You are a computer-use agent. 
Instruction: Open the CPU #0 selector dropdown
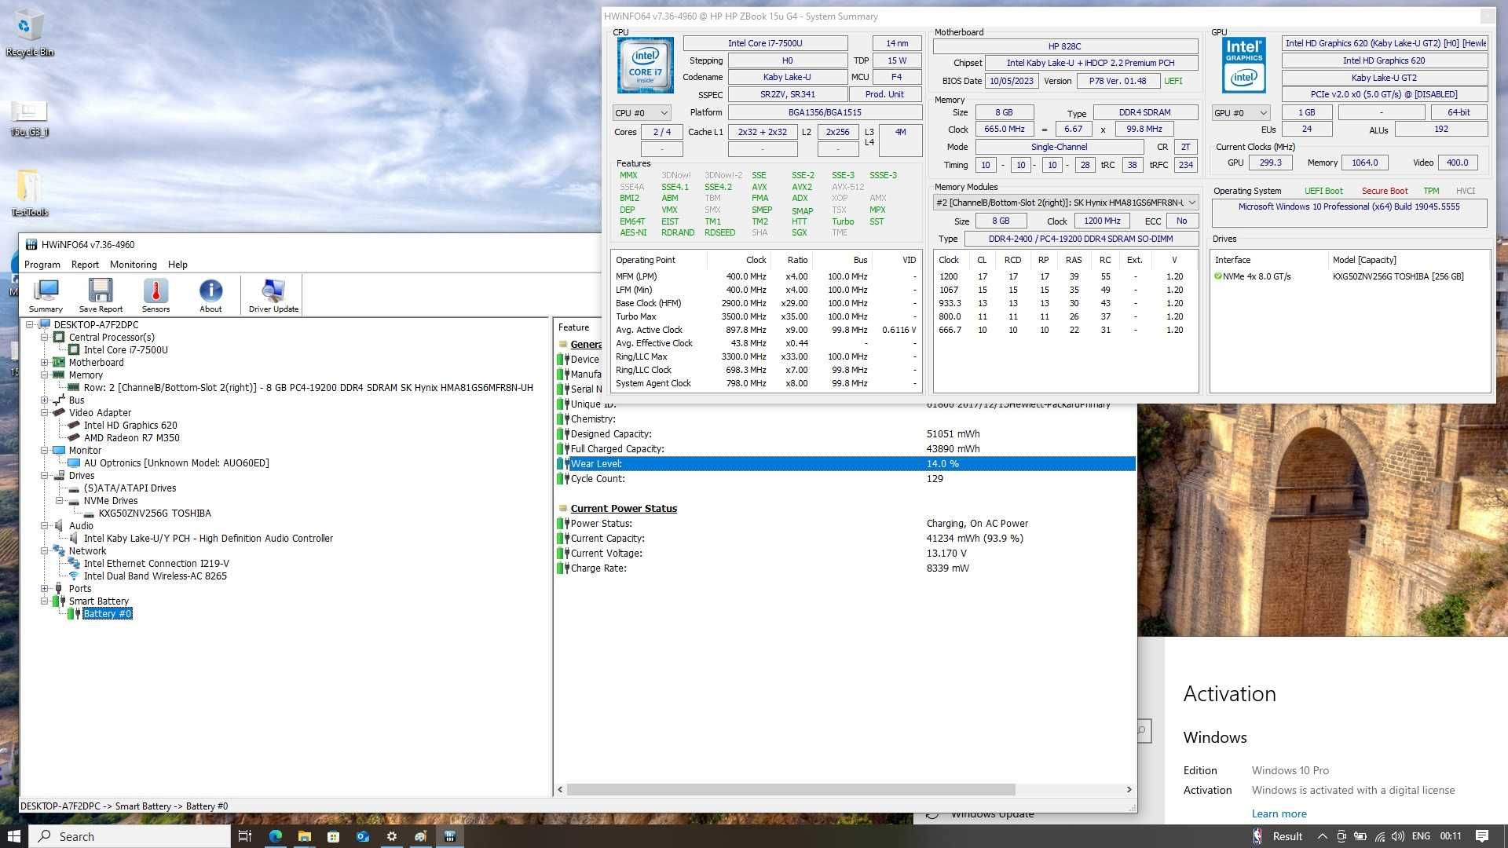pos(642,113)
